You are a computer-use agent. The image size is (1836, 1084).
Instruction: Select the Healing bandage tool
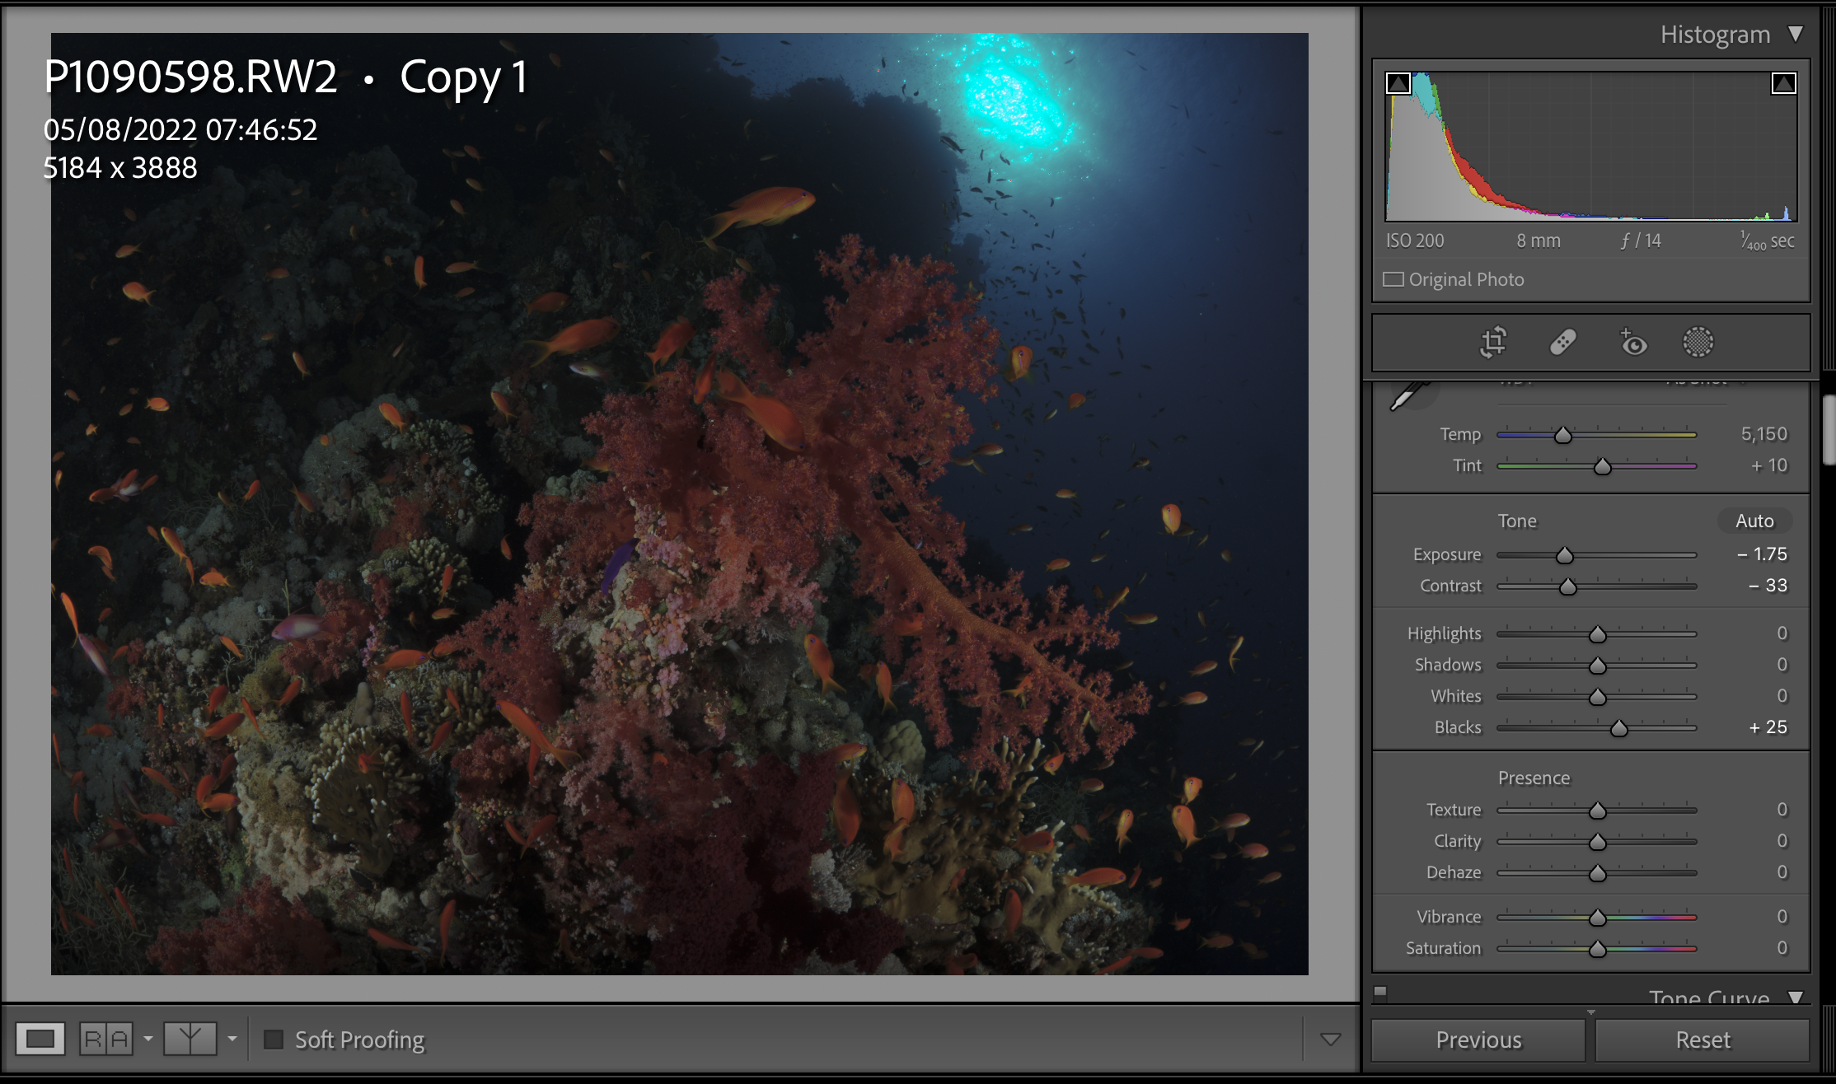(1562, 342)
